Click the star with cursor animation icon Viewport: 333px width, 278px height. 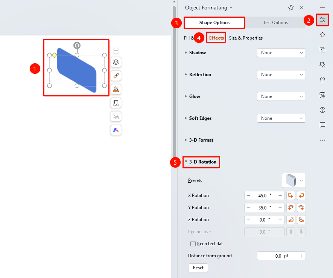[322, 65]
